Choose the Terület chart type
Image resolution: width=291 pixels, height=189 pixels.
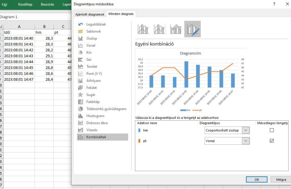(x=103, y=67)
